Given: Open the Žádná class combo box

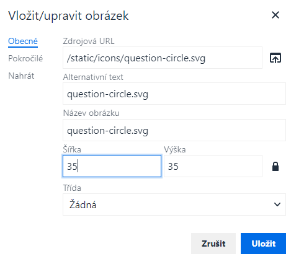Looking at the screenshot, I should pos(174,204).
